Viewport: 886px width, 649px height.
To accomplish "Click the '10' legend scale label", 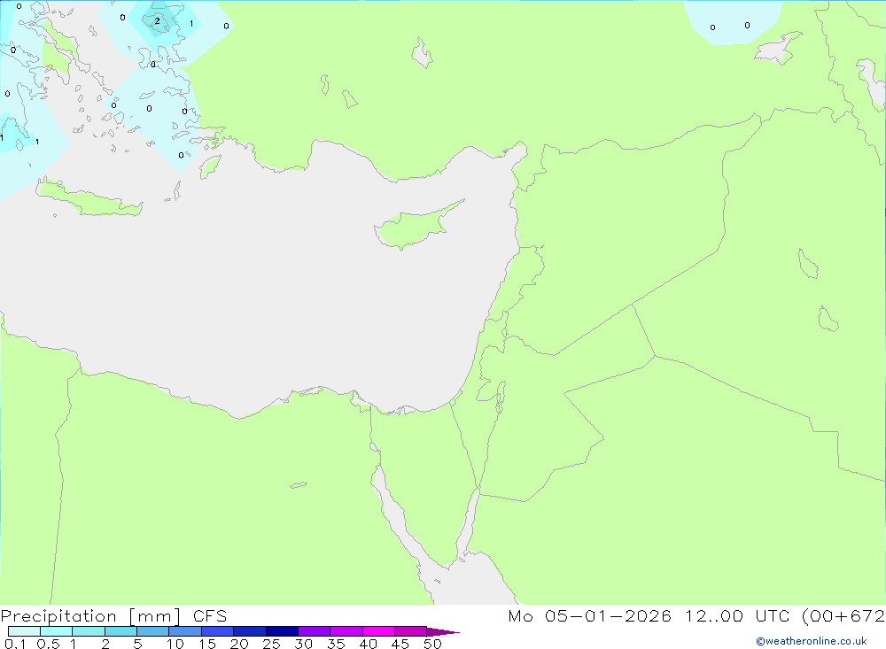I will 175,644.
